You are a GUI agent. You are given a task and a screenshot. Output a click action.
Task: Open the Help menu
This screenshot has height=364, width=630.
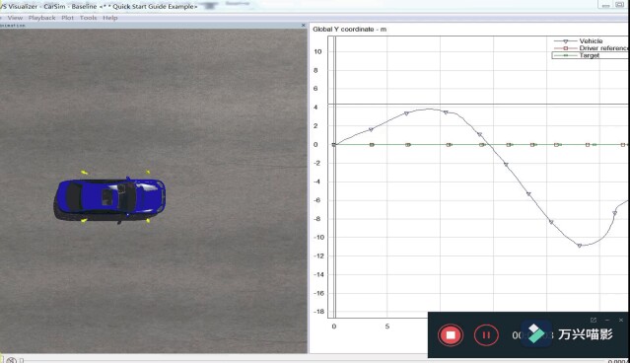point(110,18)
